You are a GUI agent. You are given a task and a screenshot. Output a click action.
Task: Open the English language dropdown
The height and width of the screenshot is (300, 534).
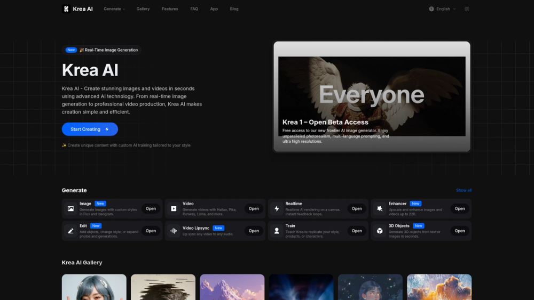click(x=442, y=9)
